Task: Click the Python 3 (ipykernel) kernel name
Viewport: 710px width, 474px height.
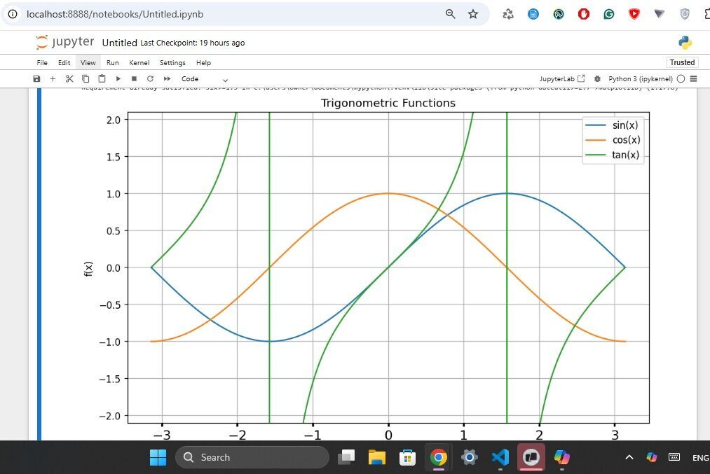Action: click(640, 79)
